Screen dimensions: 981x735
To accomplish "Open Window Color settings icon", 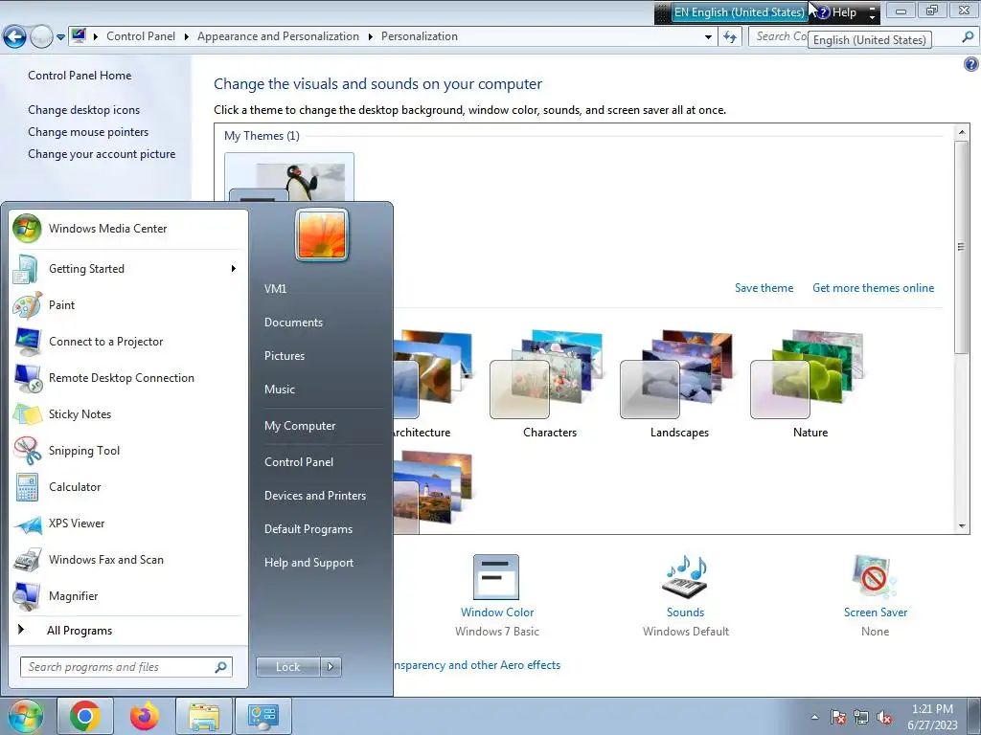I will point(496,577).
